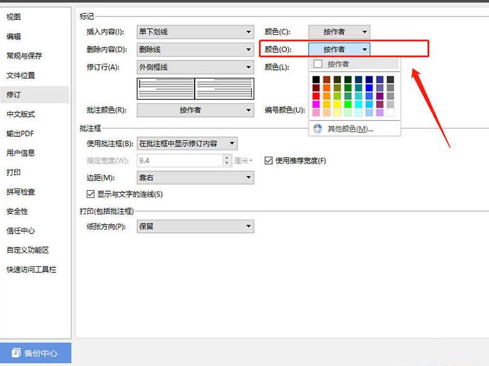Open 快速访问工具栏 settings
This screenshot has height=366, width=489.
tap(31, 269)
